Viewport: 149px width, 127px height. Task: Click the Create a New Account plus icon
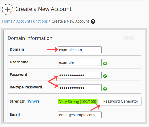8,9
